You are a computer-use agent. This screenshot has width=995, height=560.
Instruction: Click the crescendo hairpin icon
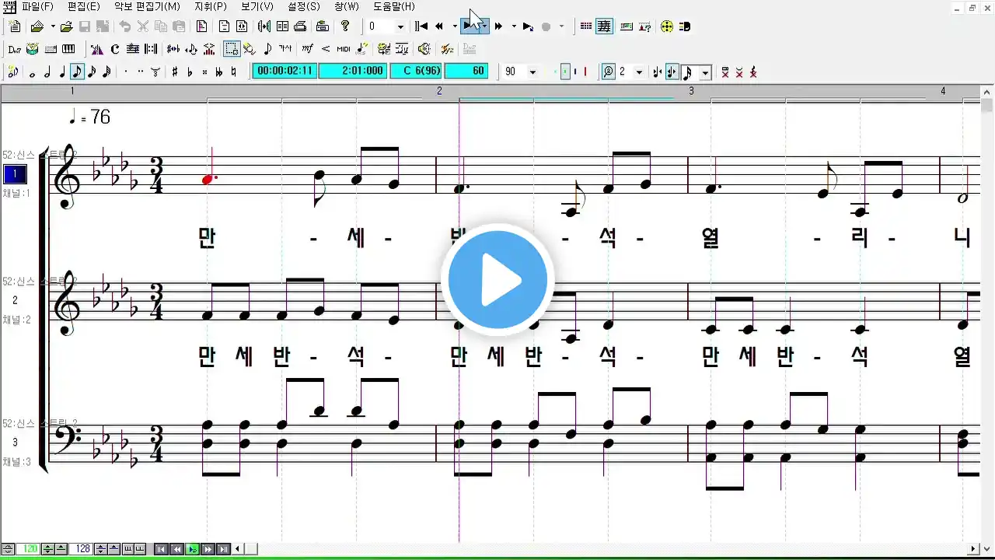326,49
